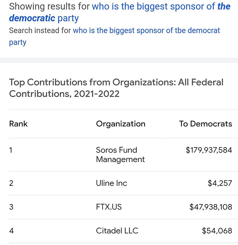Select Soros Fund Management organization cell
Viewport: 238px width, 245px height.
(x=120, y=155)
